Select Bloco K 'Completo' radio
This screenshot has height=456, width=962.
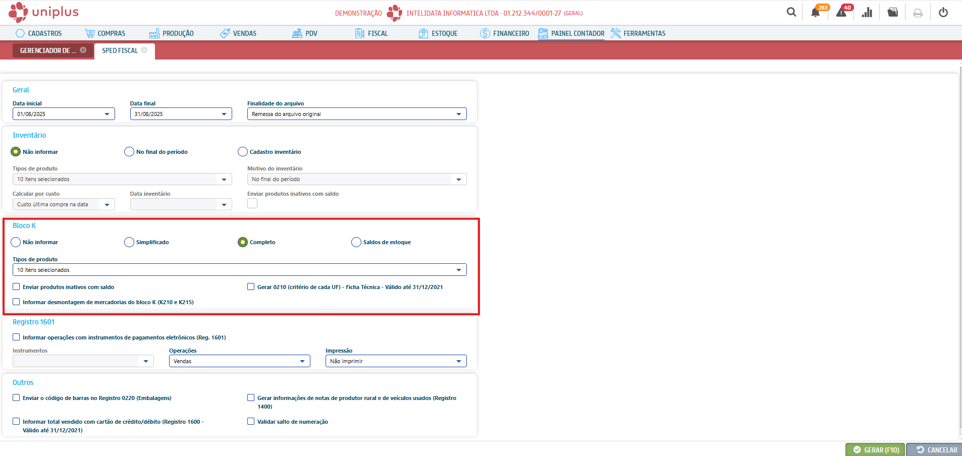click(x=243, y=242)
